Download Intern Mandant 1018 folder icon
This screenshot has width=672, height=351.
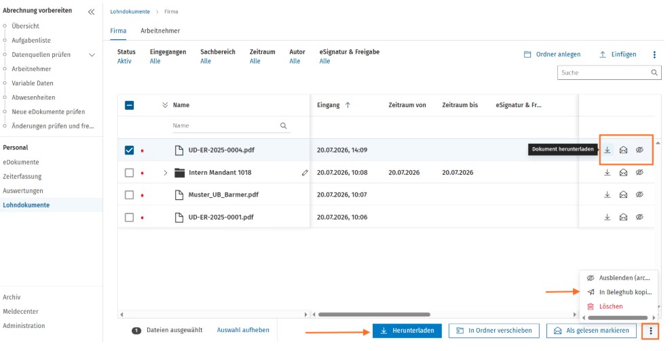click(x=608, y=173)
